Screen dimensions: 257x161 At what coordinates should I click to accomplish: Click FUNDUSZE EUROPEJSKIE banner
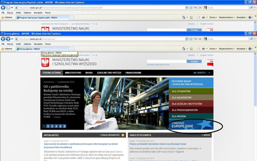(191, 125)
